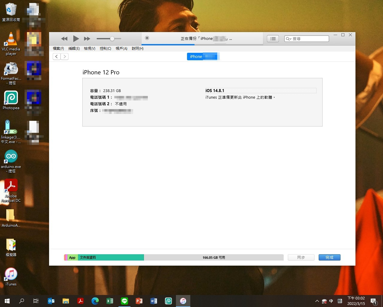
Task: Open the Adobe Acrobat DC desktop shortcut
Action: [x=11, y=191]
